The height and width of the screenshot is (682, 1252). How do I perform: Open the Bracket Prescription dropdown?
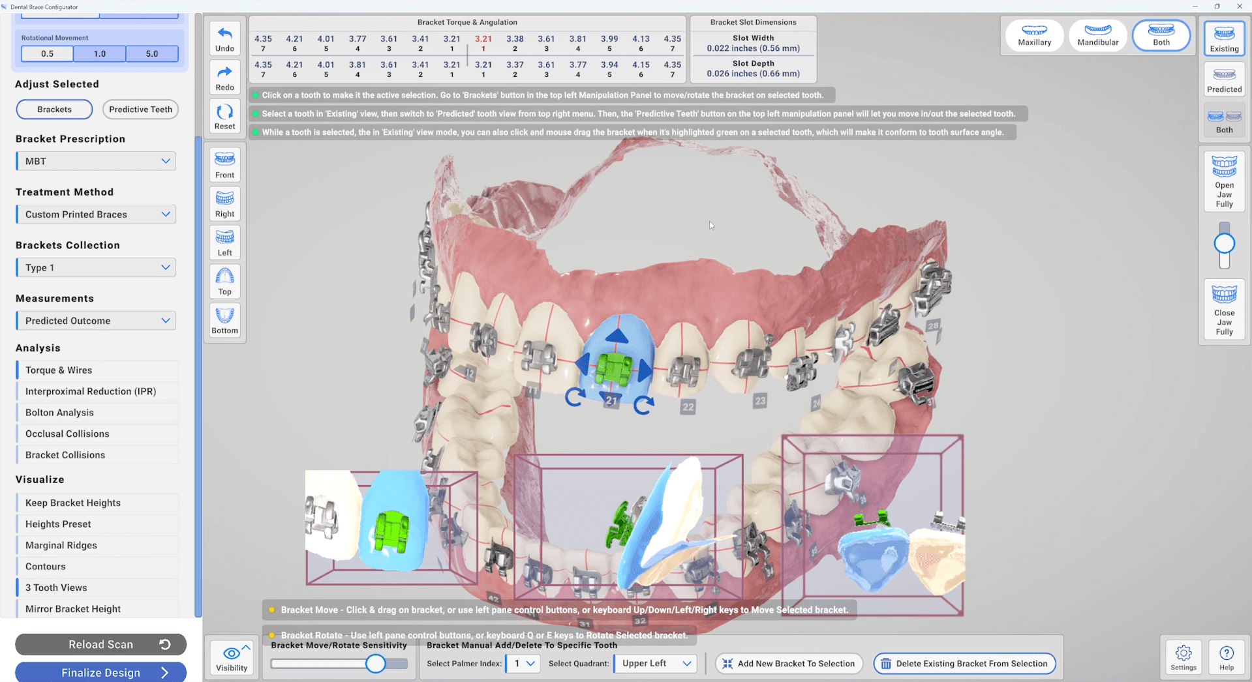coord(95,160)
